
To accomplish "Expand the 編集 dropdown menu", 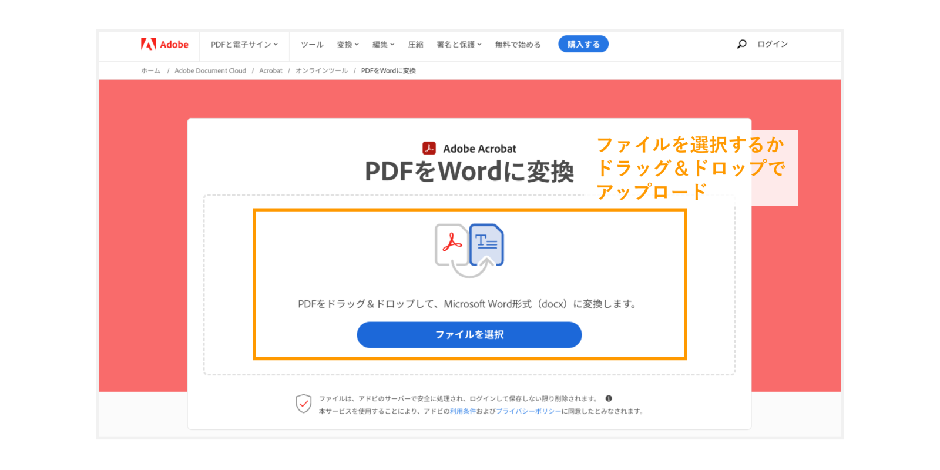I will [x=384, y=45].
